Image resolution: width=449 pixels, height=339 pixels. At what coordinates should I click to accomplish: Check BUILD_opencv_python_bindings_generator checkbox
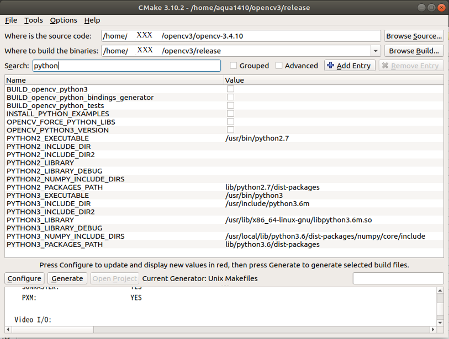(x=230, y=97)
